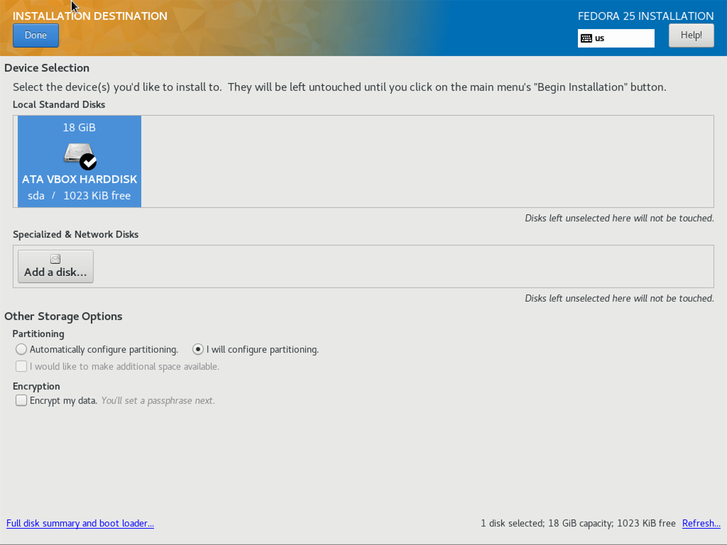Image resolution: width=727 pixels, height=545 pixels.
Task: Click the Refresh... link
Action: (701, 523)
